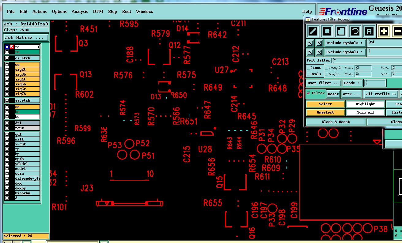Toggle the positive polarity plus icon
Screen dimensions: 402x243
[x=384, y=31]
